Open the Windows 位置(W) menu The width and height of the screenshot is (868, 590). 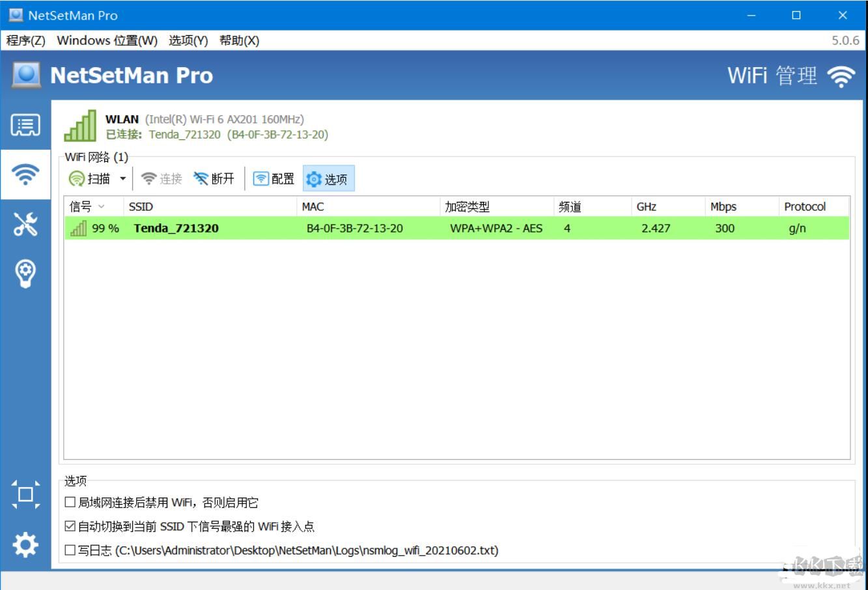pyautogui.click(x=107, y=40)
